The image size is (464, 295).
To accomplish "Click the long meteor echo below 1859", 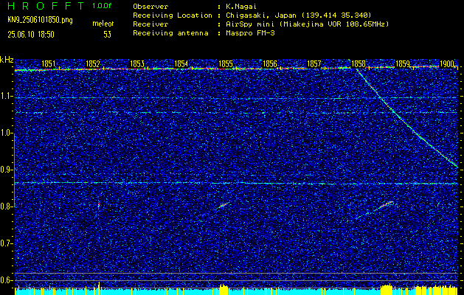I will [x=375, y=209].
